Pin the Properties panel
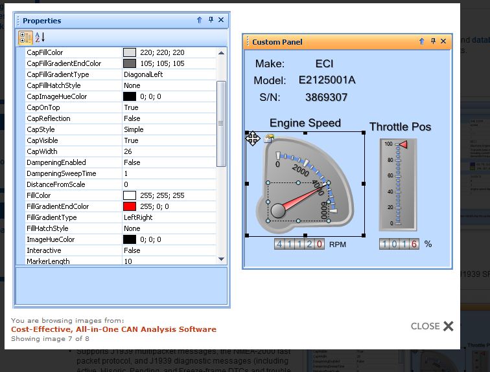The height and width of the screenshot is (372, 490). [211, 21]
